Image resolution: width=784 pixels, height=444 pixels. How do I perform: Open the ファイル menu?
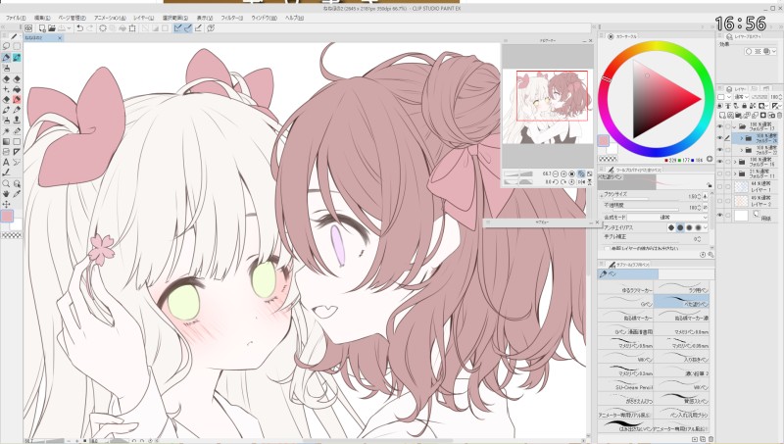16,18
